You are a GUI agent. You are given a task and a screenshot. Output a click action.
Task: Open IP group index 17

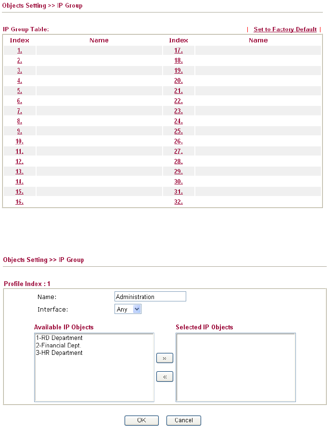(x=179, y=50)
